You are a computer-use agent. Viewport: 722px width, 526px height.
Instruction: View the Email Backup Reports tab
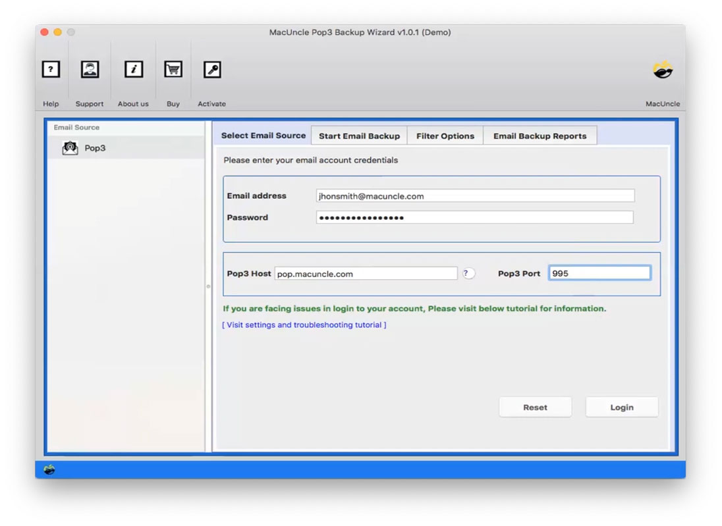[x=540, y=136]
